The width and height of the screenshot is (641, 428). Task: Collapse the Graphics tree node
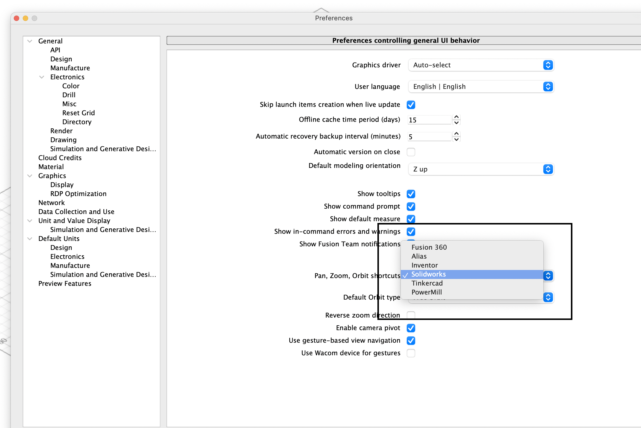[30, 176]
